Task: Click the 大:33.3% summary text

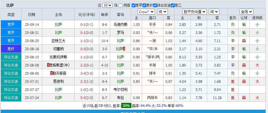Action: pos(159,106)
